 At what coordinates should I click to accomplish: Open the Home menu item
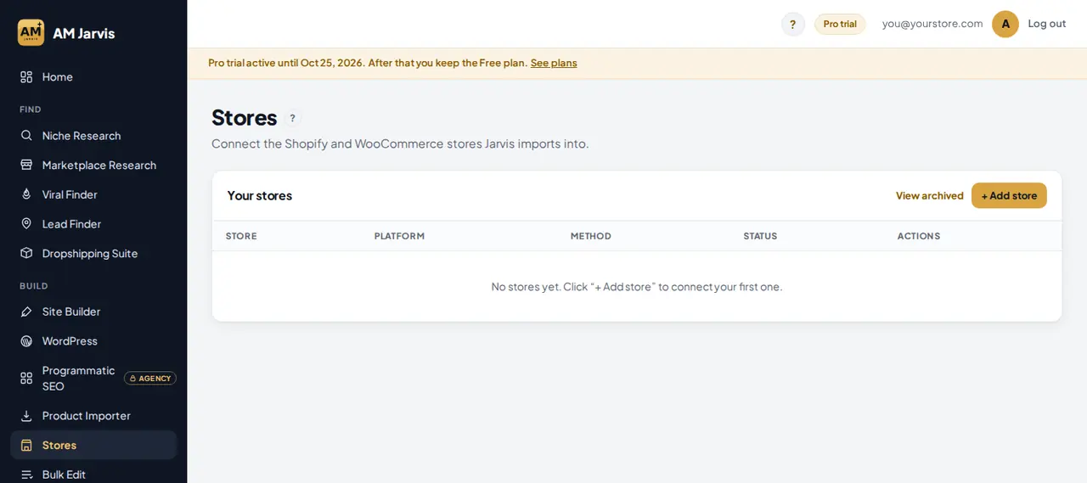click(x=93, y=77)
